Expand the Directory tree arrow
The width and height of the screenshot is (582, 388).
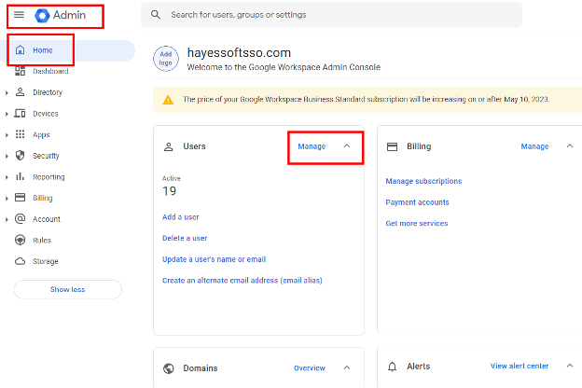click(x=7, y=93)
